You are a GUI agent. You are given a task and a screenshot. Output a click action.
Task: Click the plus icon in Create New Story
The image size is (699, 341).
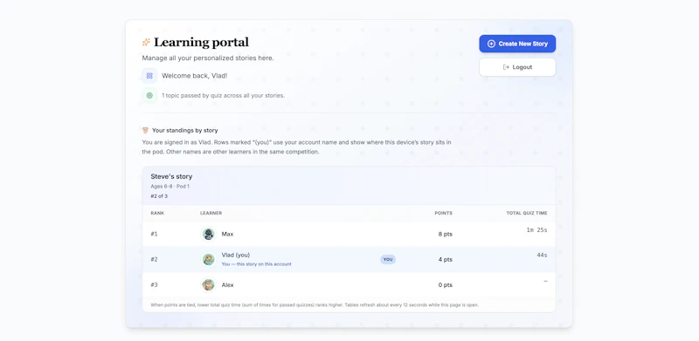pyautogui.click(x=491, y=44)
